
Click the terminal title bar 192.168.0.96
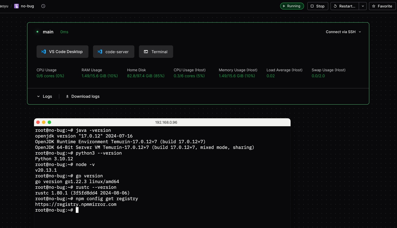pyautogui.click(x=166, y=122)
